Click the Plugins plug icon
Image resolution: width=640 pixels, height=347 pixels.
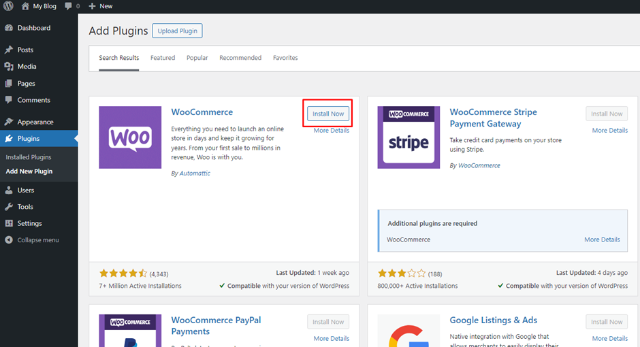[9, 139]
